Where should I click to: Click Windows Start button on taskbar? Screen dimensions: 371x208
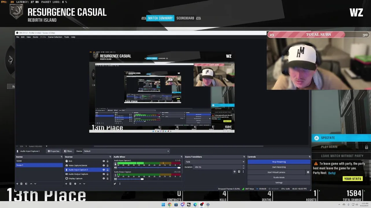click(x=163, y=205)
